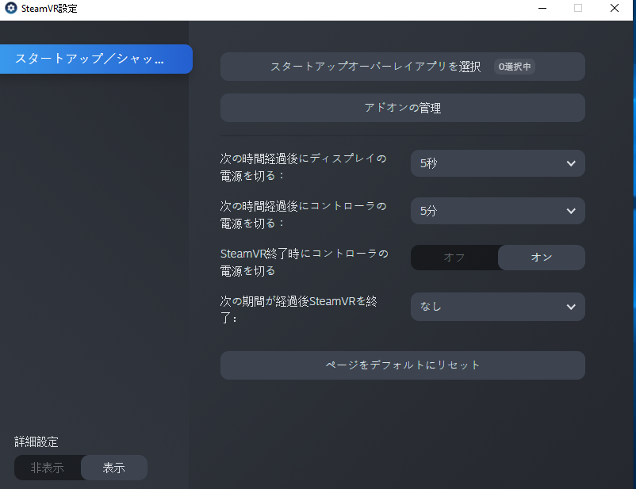Click the 次の期間が経過後SteamVRを終了 label

tap(298, 309)
